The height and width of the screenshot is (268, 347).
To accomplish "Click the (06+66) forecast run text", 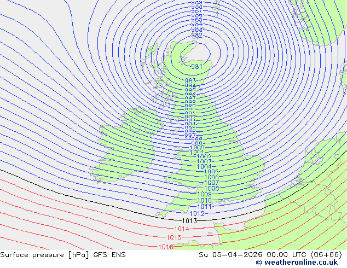I will point(326,255).
